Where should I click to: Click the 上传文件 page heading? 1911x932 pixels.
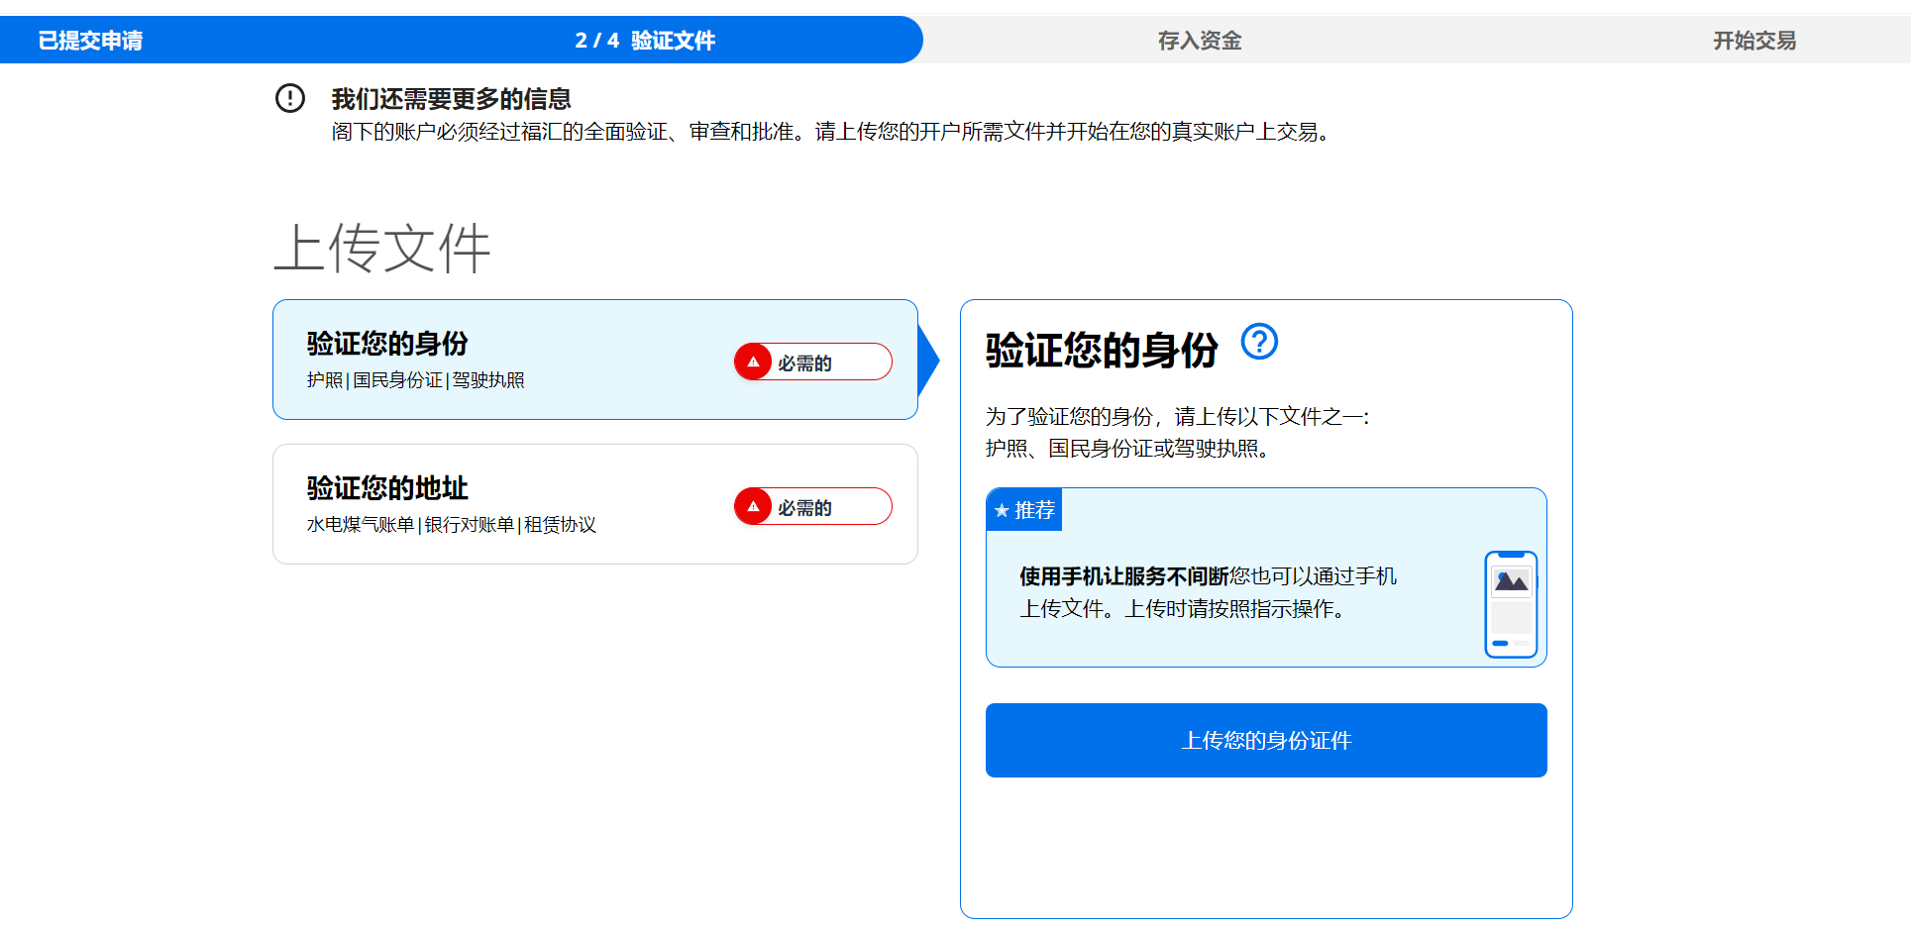tap(381, 248)
